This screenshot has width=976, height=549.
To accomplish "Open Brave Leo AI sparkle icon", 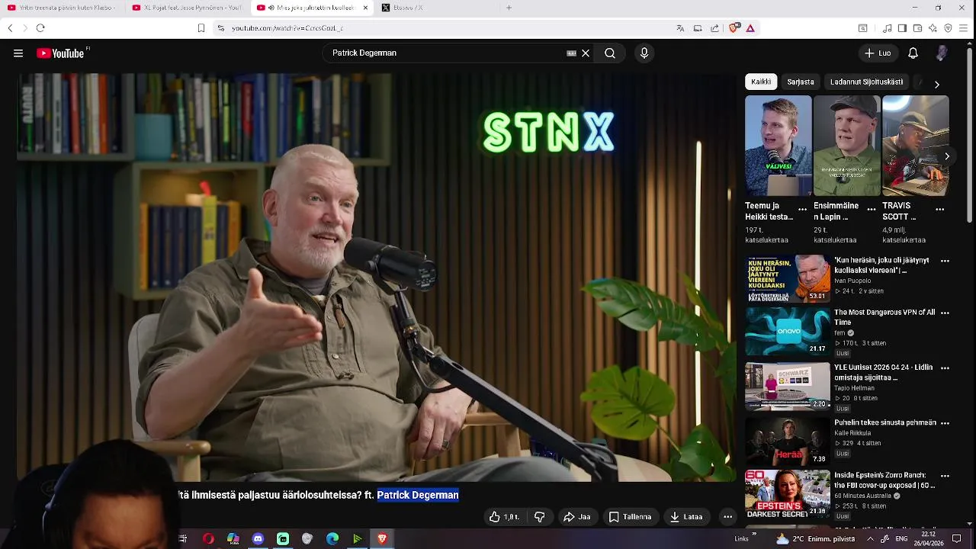I will click(x=933, y=28).
